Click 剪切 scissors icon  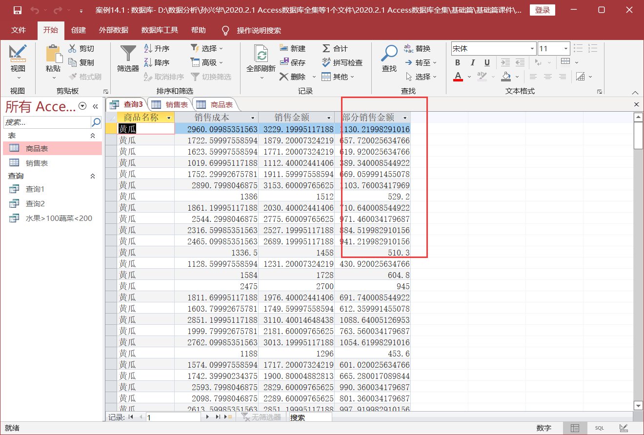[x=72, y=48]
